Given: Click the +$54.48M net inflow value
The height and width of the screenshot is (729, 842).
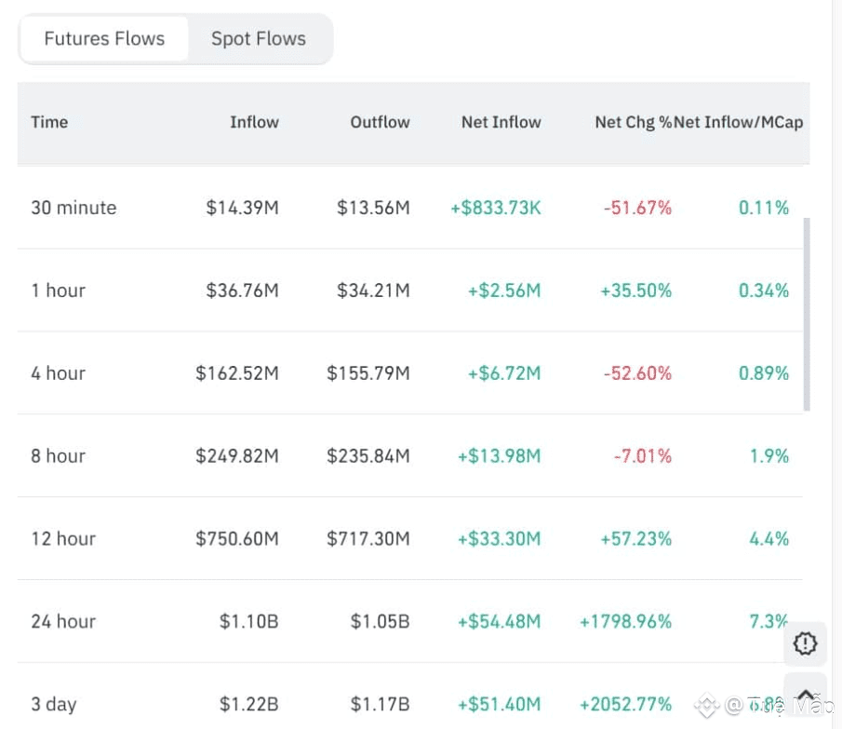Looking at the screenshot, I should 499,622.
